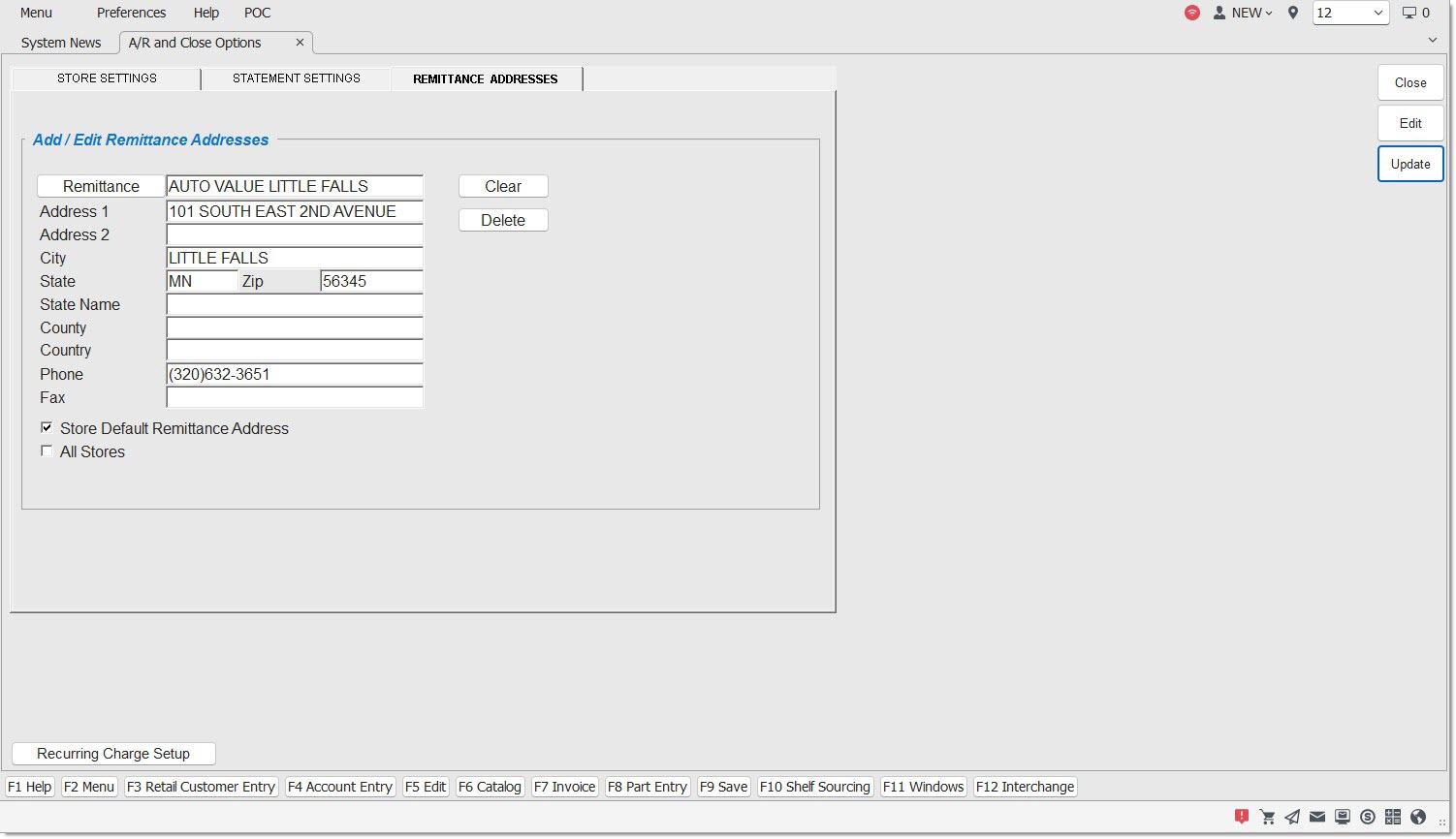Open the Preferences menu
This screenshot has width=1456, height=839.
[131, 13]
